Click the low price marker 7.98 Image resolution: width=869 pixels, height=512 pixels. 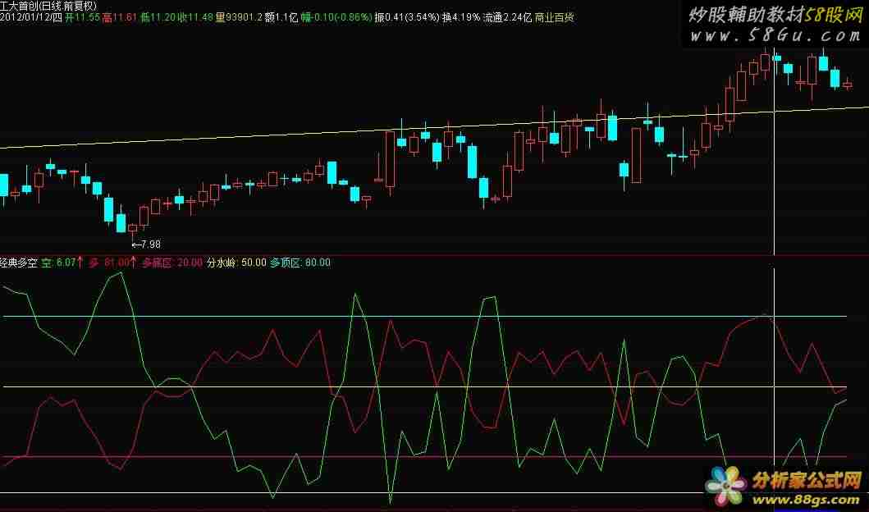[x=147, y=244]
